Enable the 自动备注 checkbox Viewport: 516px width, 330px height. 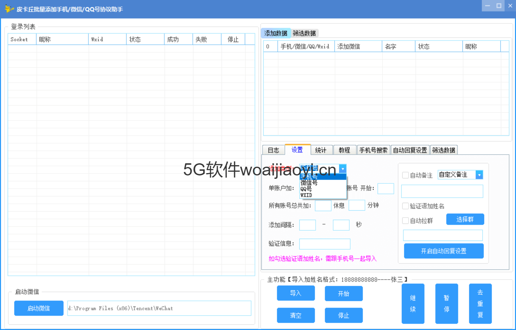406,175
